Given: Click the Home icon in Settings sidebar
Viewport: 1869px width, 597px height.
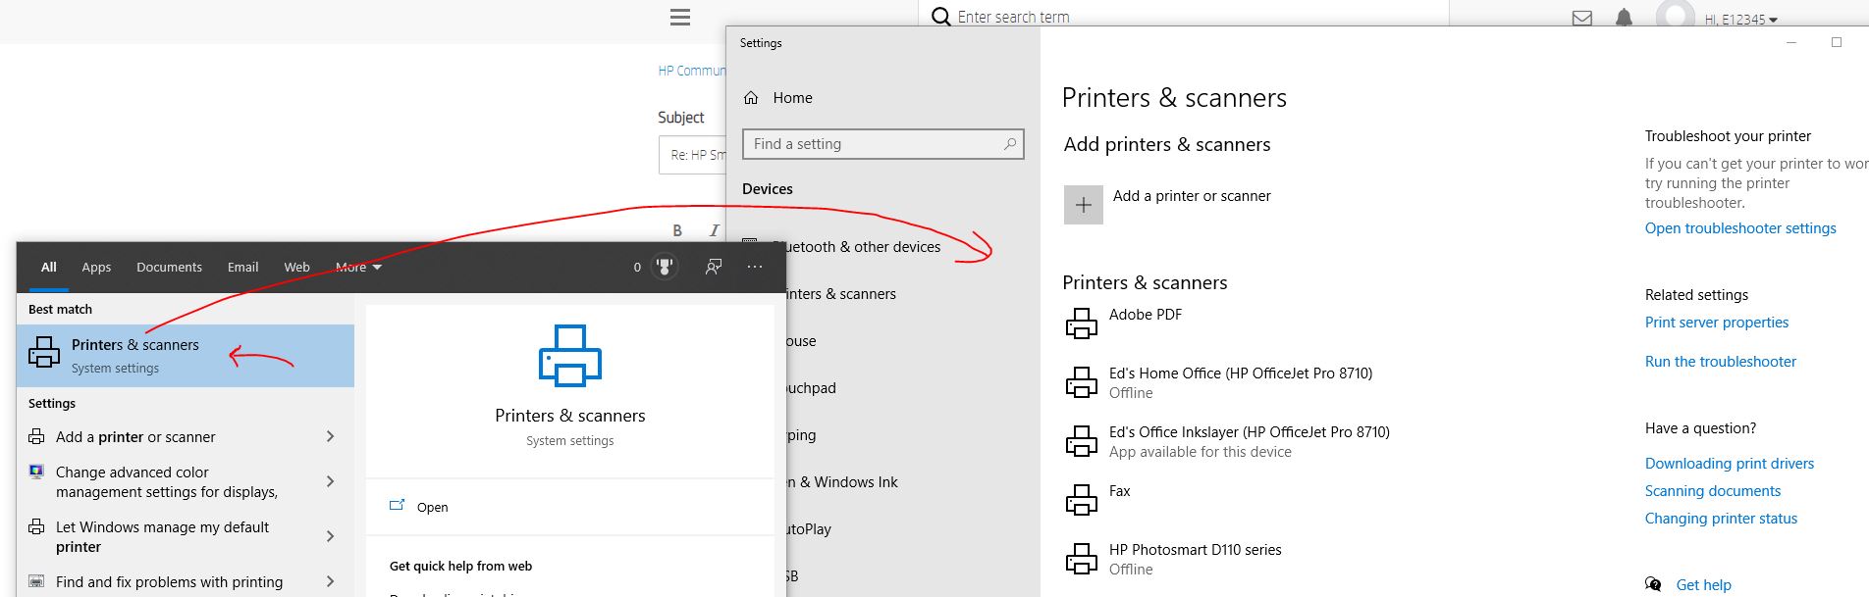Looking at the screenshot, I should [x=752, y=98].
